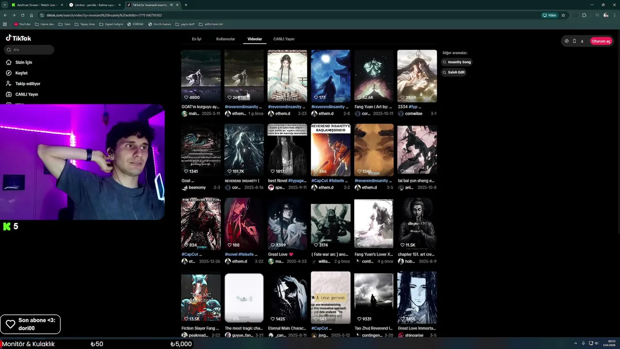Reload the page
Viewport: 620px width, 349px height.
(22, 15)
